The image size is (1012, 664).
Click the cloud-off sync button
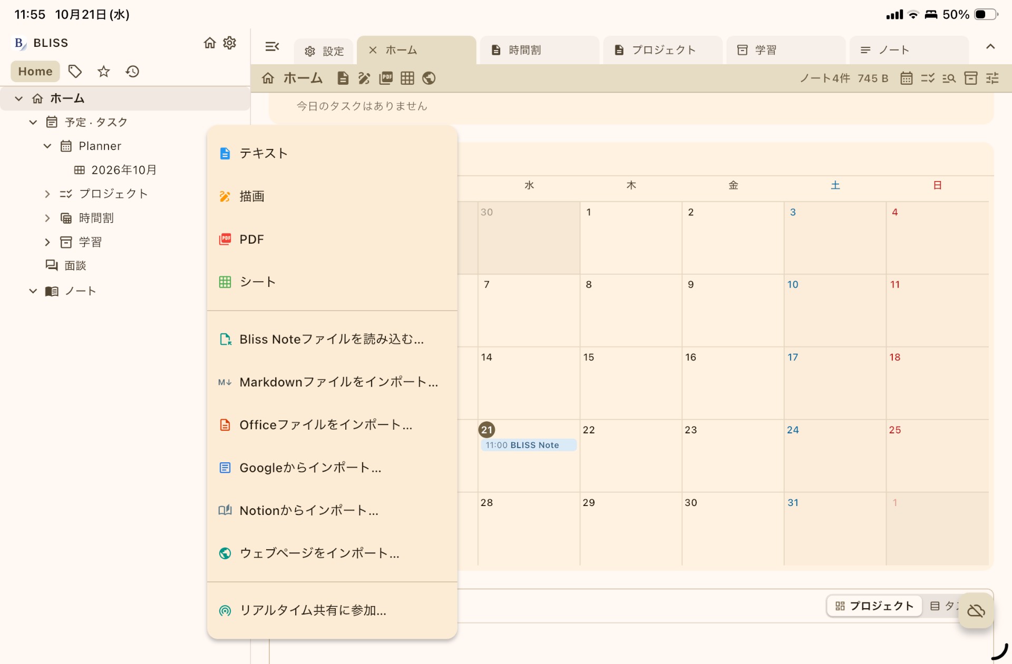(x=976, y=610)
